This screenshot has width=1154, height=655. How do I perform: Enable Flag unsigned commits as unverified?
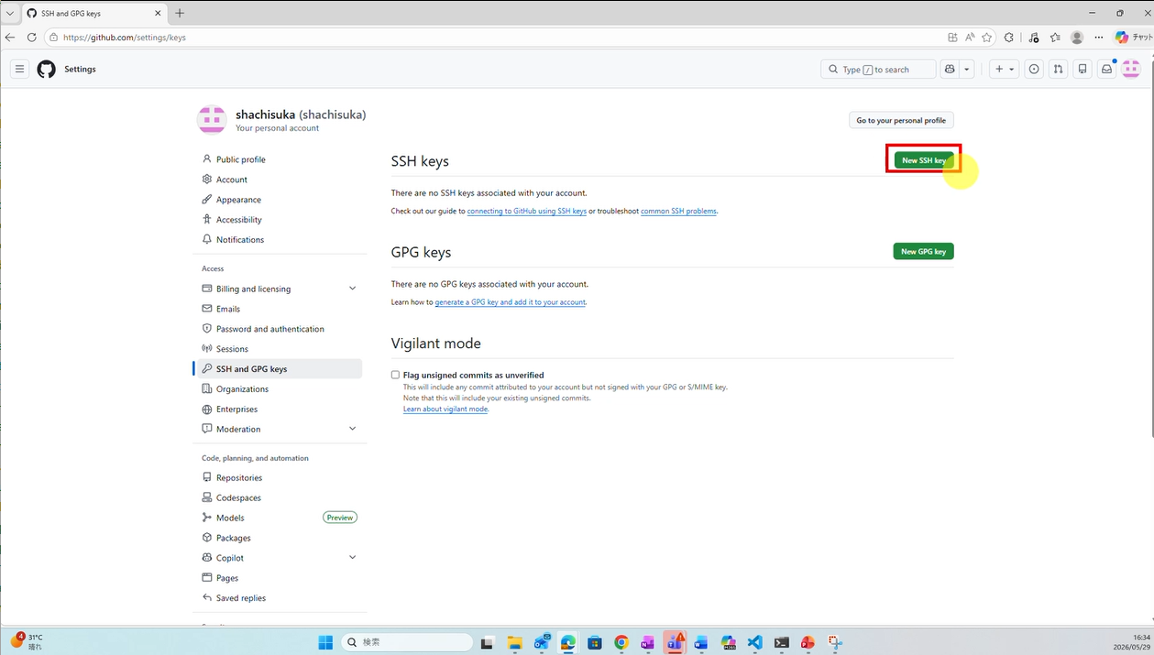click(x=395, y=375)
